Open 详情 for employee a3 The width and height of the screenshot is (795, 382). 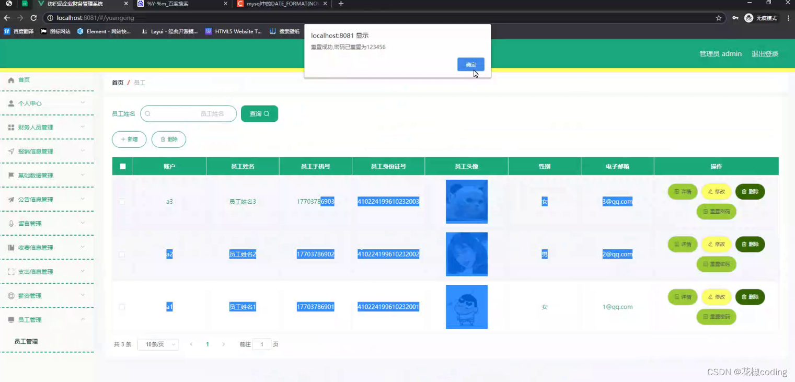click(x=683, y=192)
